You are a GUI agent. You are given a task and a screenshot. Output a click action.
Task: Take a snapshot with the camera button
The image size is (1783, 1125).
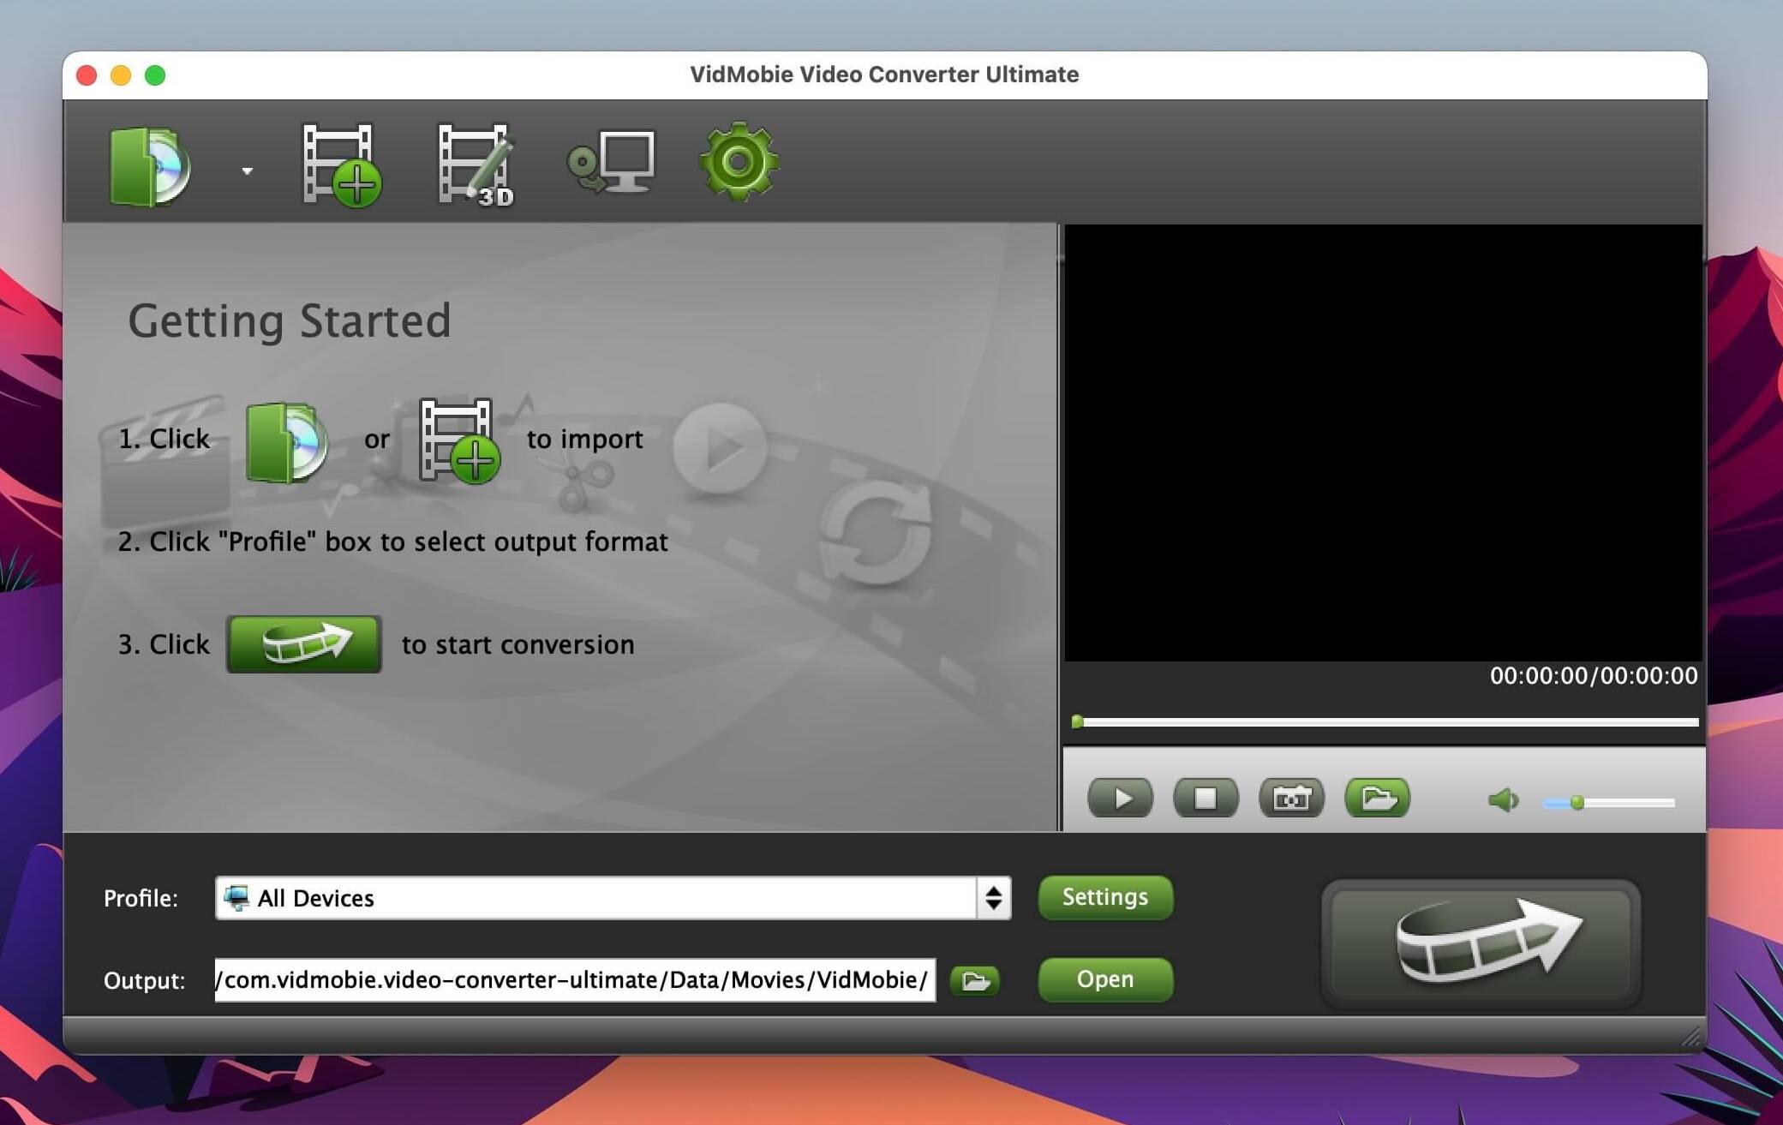(x=1291, y=799)
